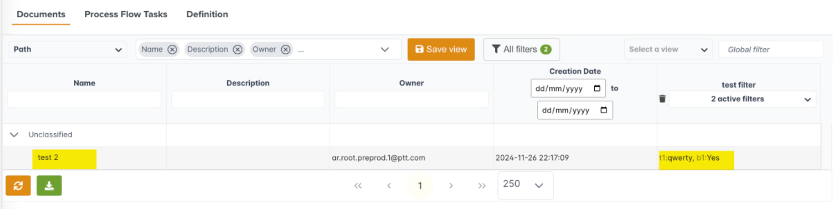Click the trash icon beside test filter
The width and height of the screenshot is (833, 209).
point(662,99)
